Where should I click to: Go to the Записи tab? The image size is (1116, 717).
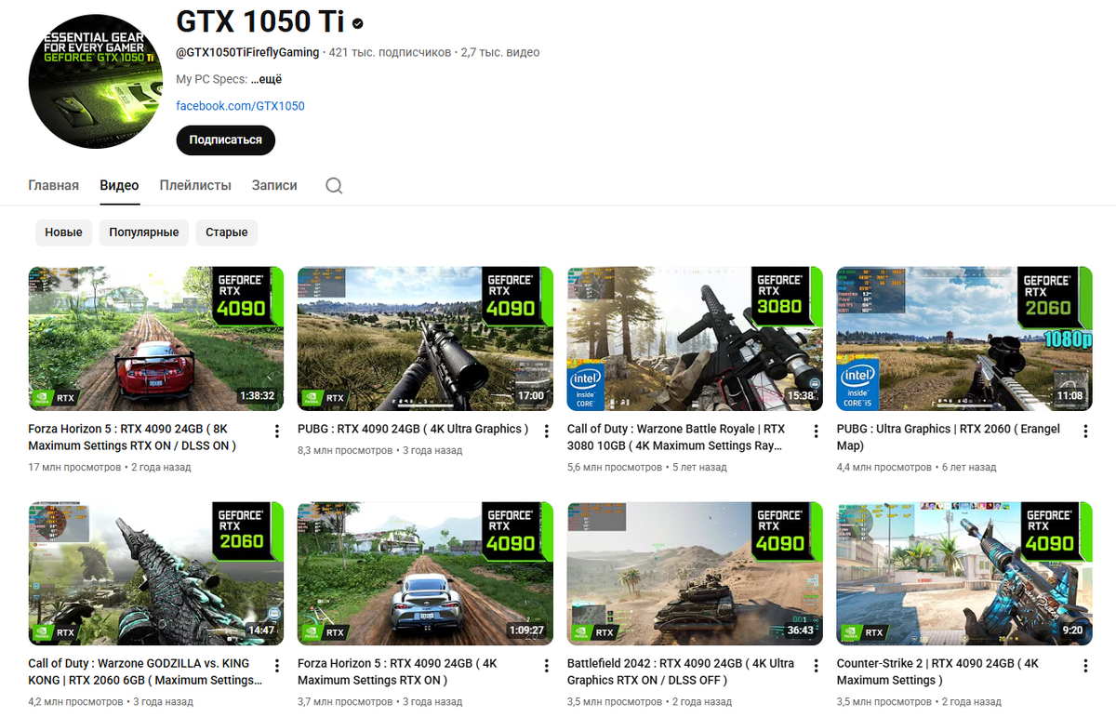[x=274, y=186]
